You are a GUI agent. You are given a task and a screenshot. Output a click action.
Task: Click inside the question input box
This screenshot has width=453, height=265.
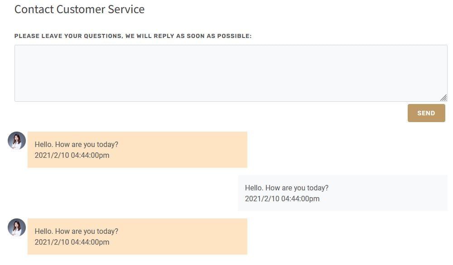pyautogui.click(x=231, y=72)
